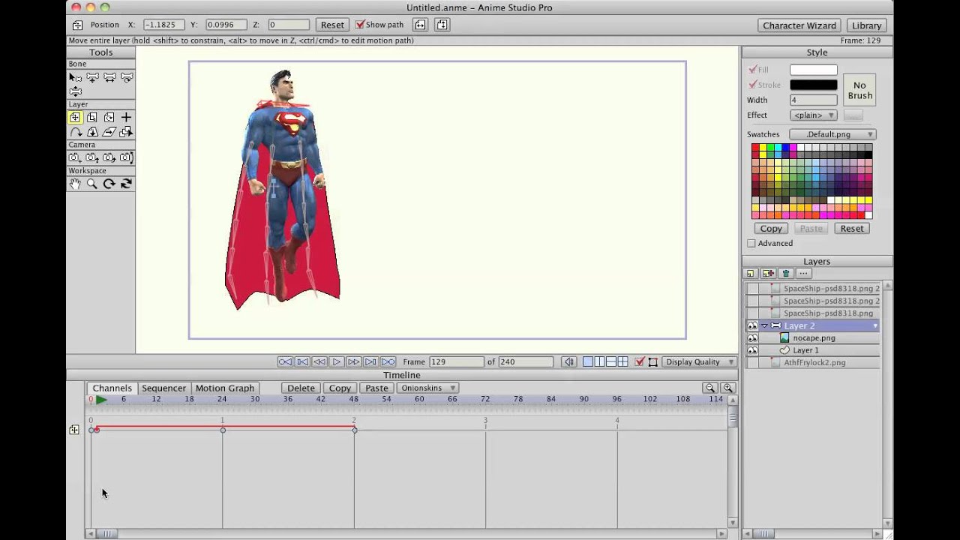
Task: Select the Layer Selector tool
Action: (x=127, y=132)
